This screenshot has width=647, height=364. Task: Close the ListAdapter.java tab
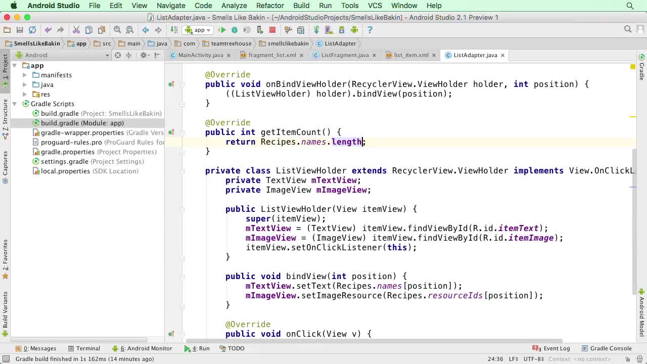[x=502, y=55]
